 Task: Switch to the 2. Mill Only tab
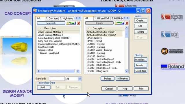(117, 18)
